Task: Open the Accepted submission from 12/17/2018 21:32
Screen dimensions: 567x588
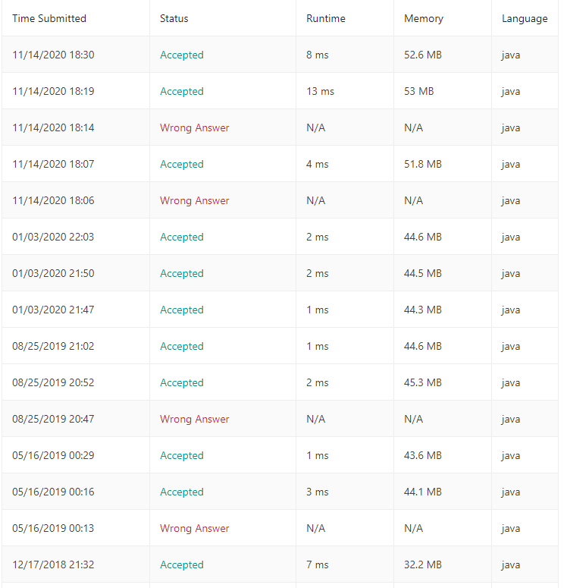Action: (182, 564)
